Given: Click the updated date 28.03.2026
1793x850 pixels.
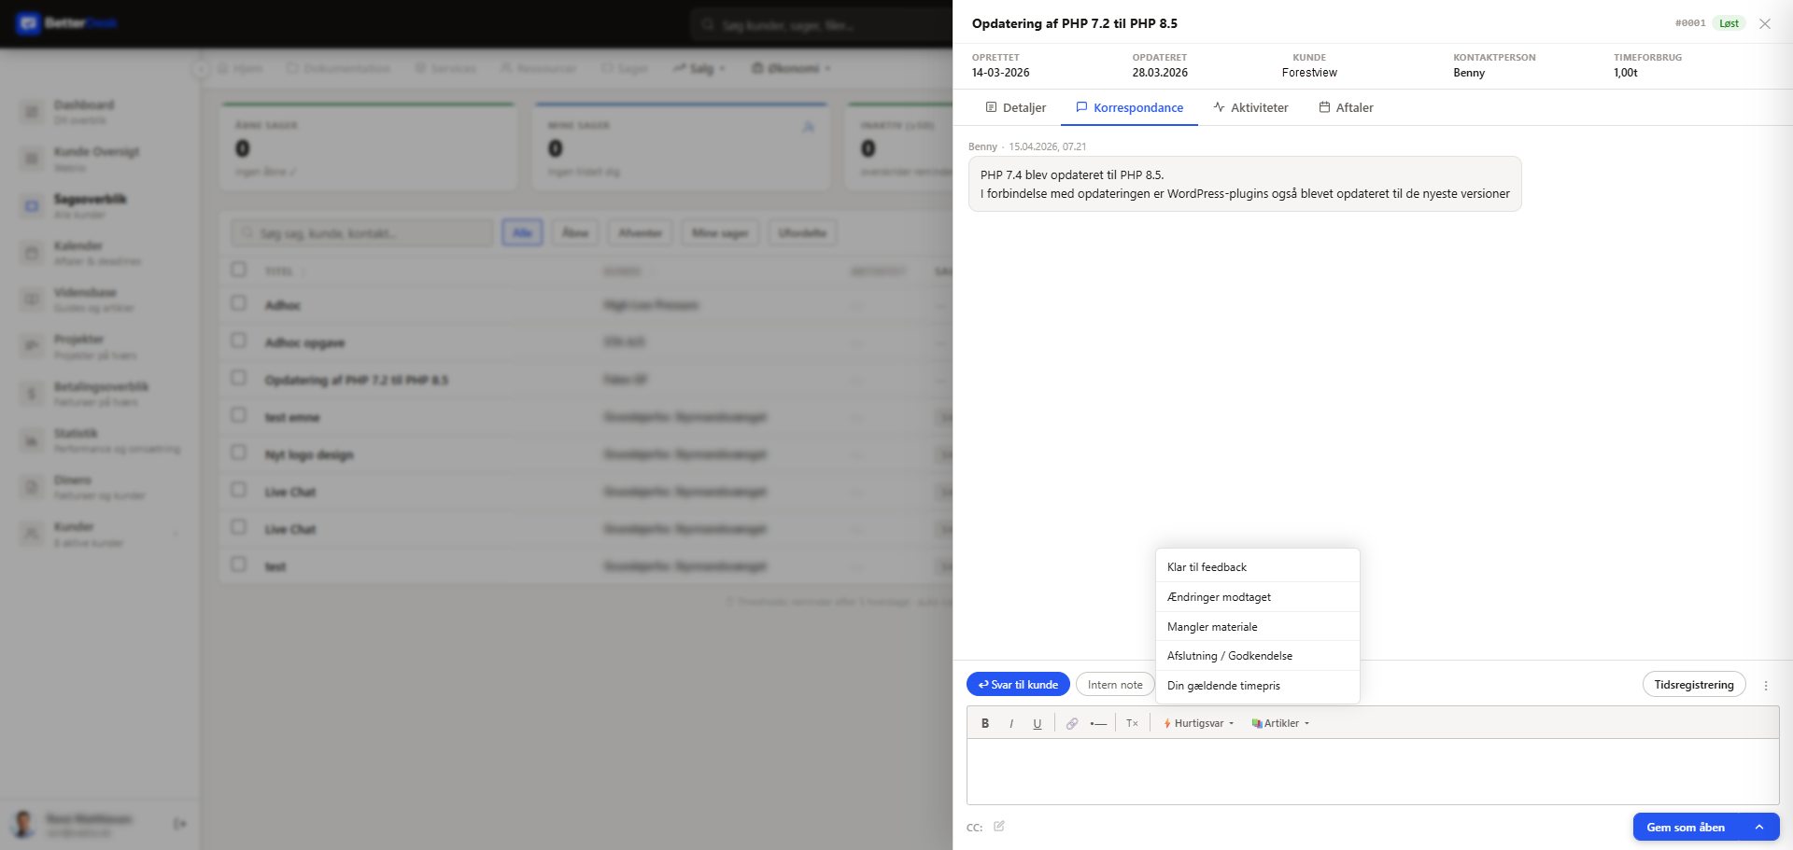Looking at the screenshot, I should [x=1160, y=73].
